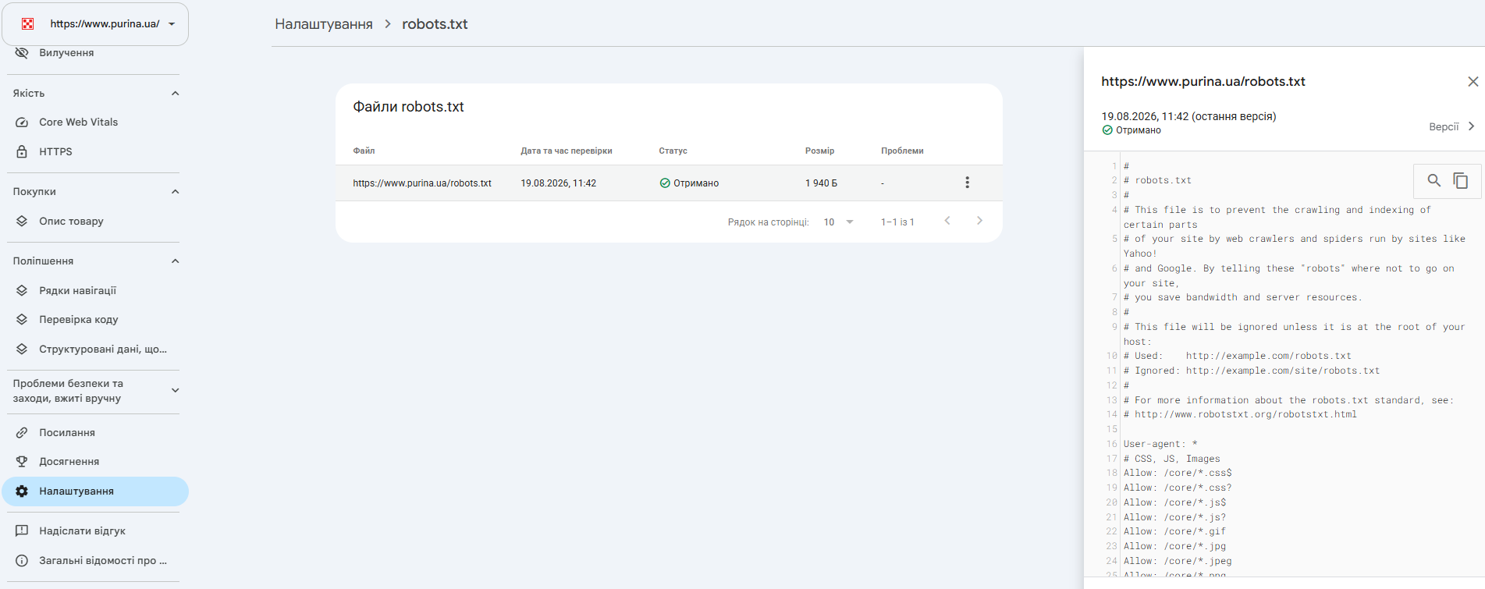Select Налаштування in the sidebar
Image resolution: width=1485 pixels, height=589 pixels.
pyautogui.click(x=95, y=491)
